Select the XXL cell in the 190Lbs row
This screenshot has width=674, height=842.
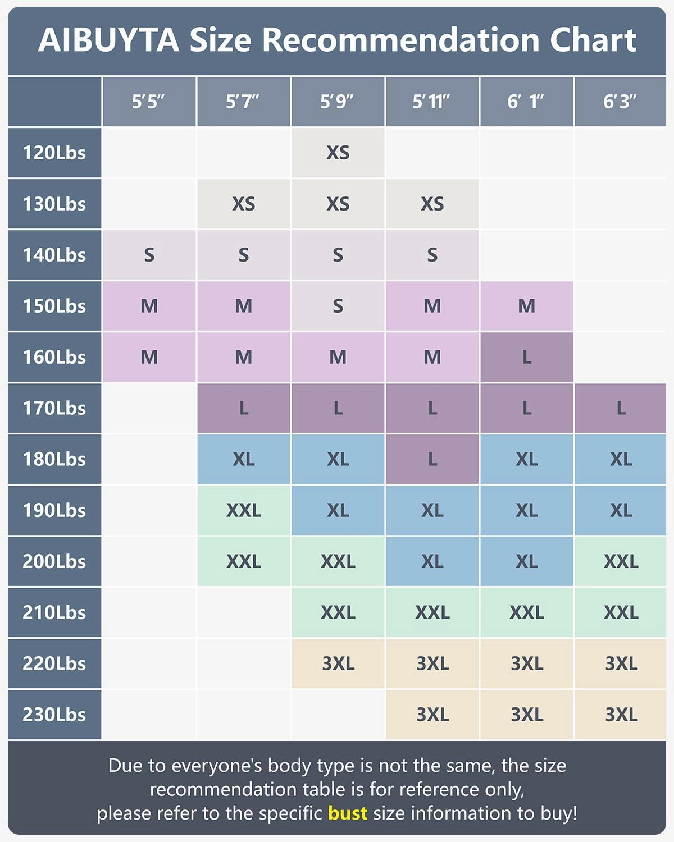pos(243,510)
